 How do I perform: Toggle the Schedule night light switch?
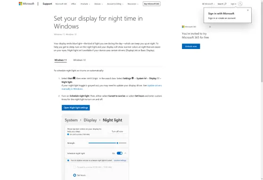point(120,153)
